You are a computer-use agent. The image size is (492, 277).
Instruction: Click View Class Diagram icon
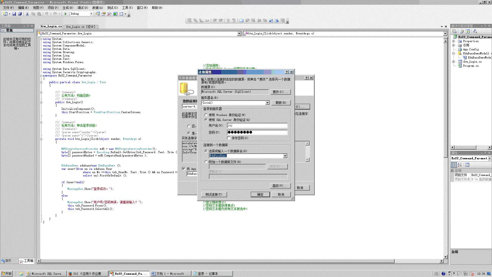pos(475,31)
